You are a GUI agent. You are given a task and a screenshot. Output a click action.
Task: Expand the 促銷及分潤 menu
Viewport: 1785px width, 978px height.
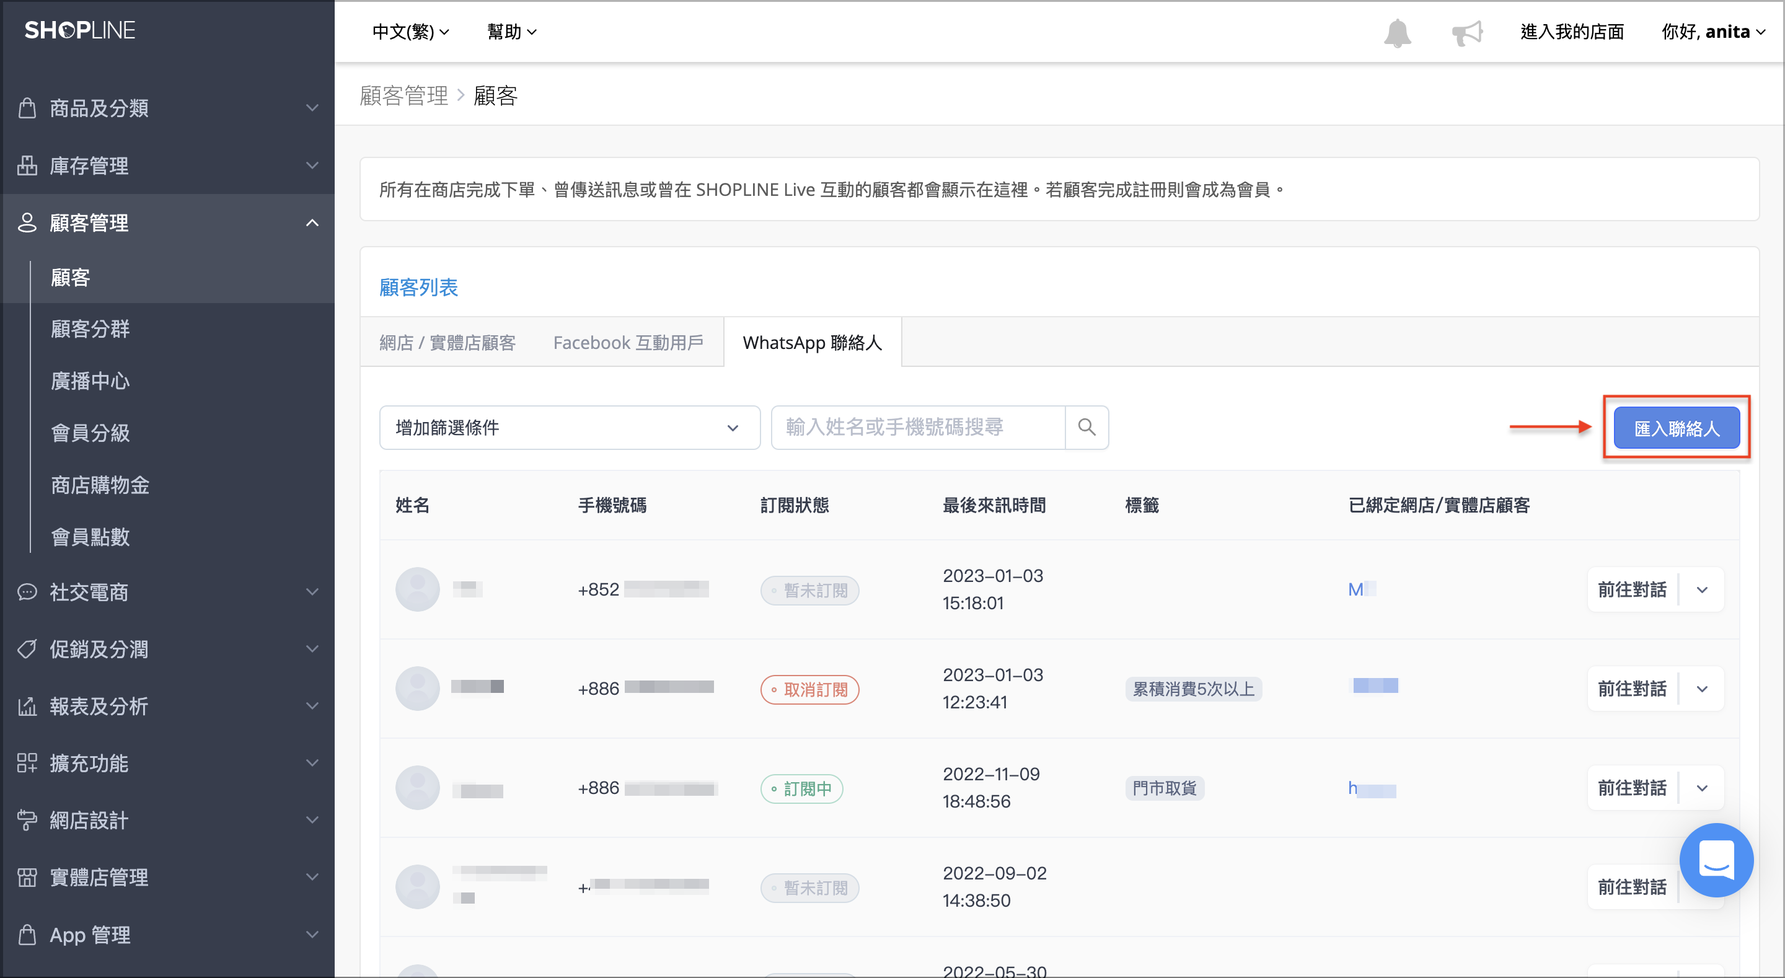[312, 649]
